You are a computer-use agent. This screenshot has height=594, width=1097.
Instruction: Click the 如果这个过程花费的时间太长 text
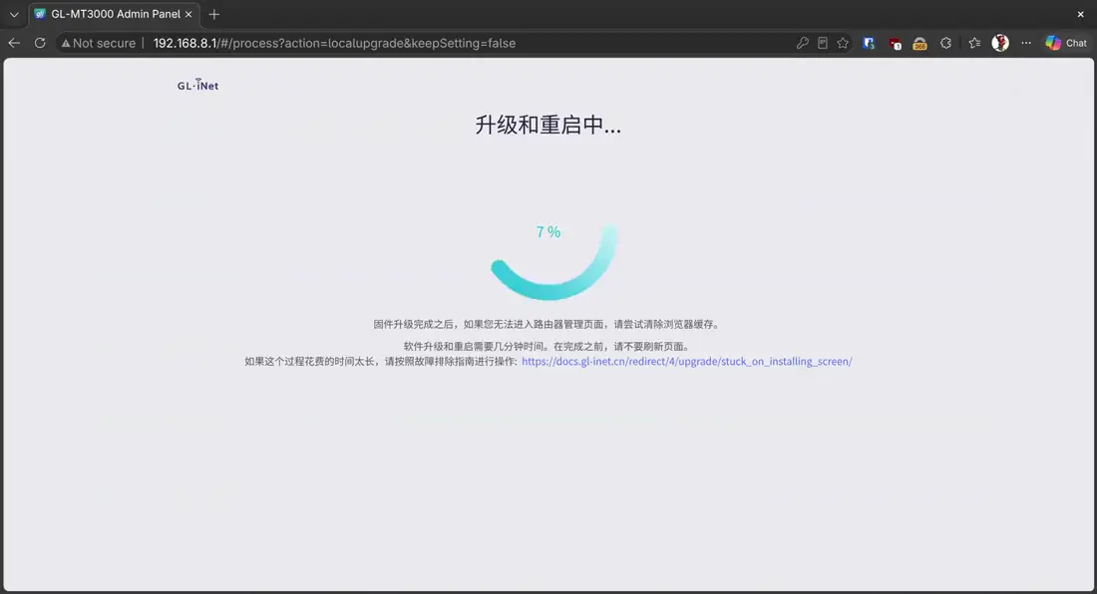pos(381,362)
